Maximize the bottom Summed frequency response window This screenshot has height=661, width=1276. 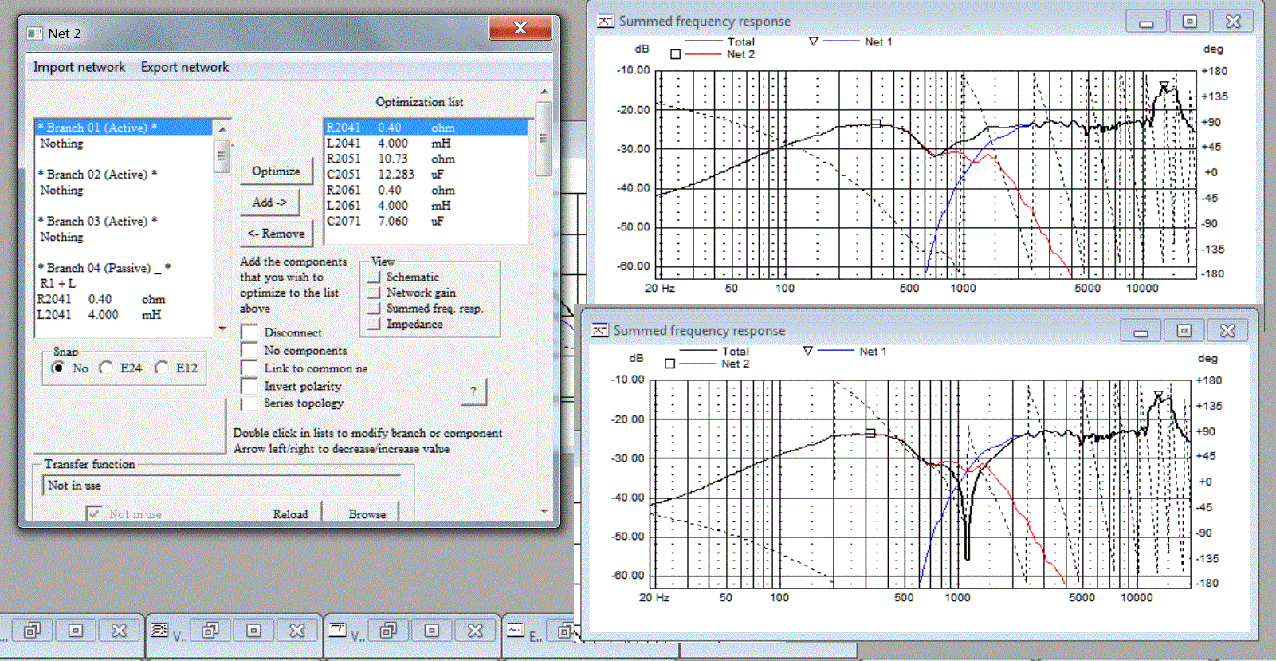(1184, 330)
